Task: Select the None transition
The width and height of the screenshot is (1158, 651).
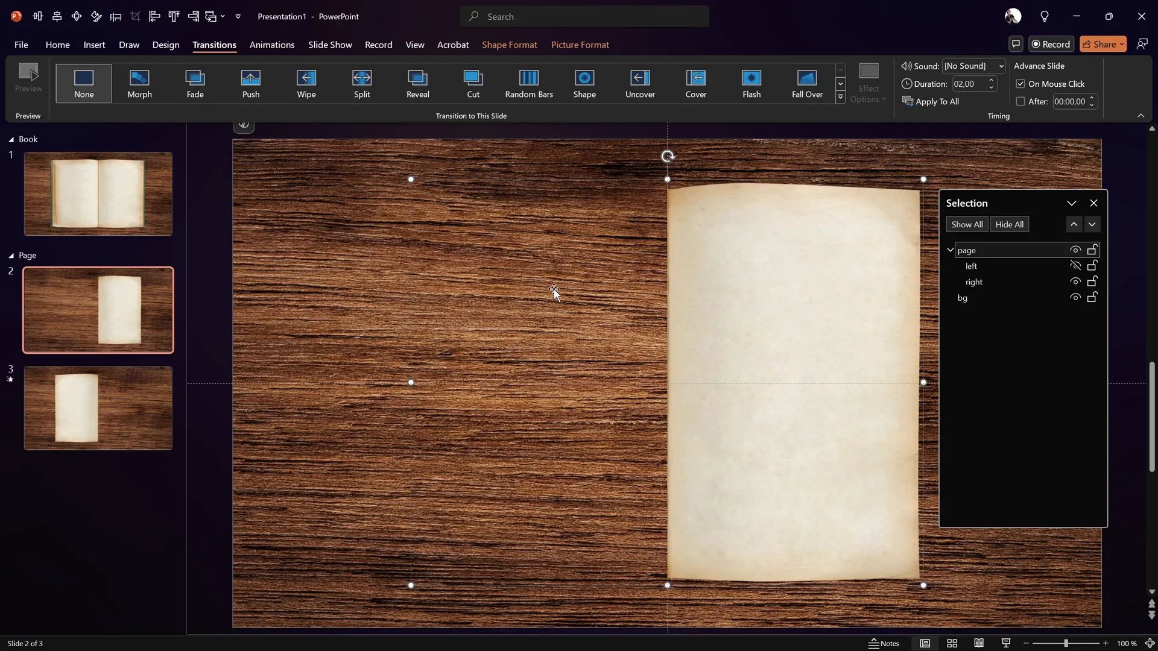Action: point(84,83)
